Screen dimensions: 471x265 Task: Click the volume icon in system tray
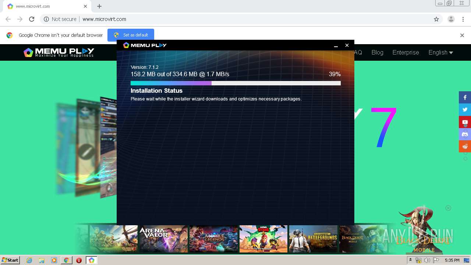coord(427,260)
